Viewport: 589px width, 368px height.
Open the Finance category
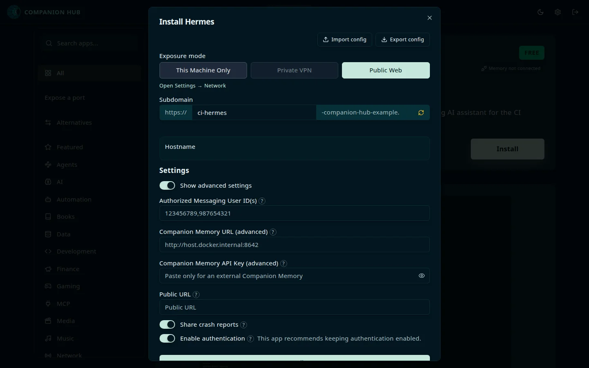coord(89,269)
